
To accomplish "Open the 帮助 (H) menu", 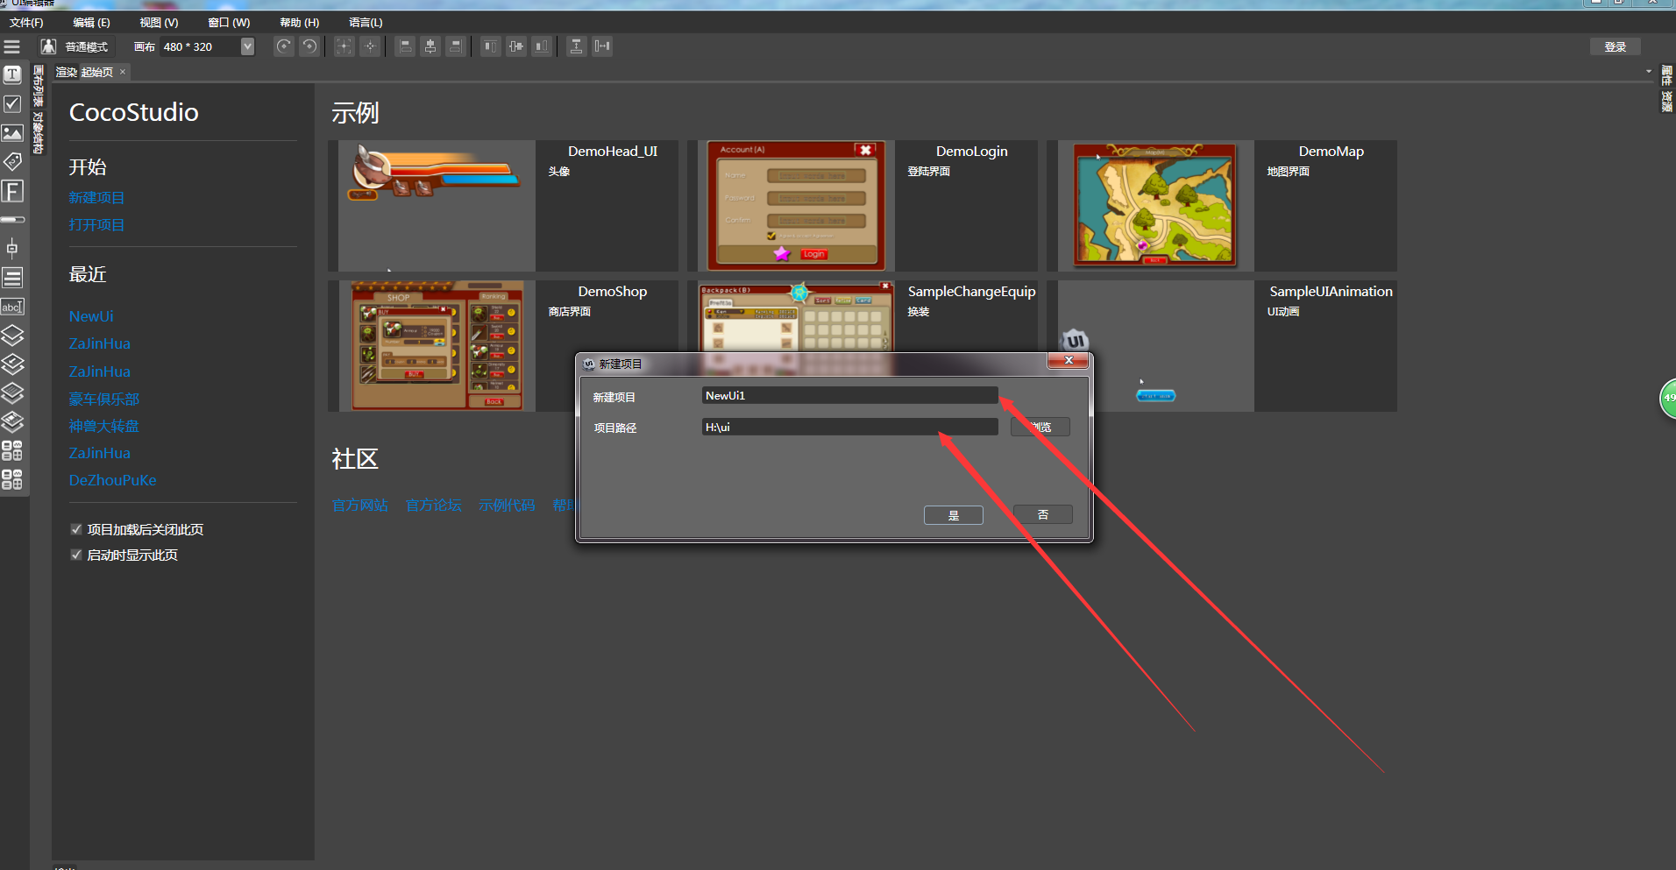I will coord(299,23).
